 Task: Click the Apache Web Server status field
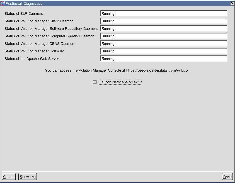[164, 59]
